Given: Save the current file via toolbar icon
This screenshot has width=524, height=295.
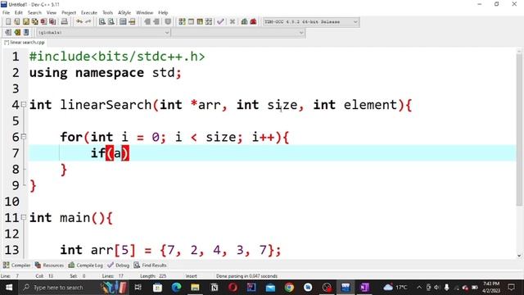Looking at the screenshot, I should 25,22.
